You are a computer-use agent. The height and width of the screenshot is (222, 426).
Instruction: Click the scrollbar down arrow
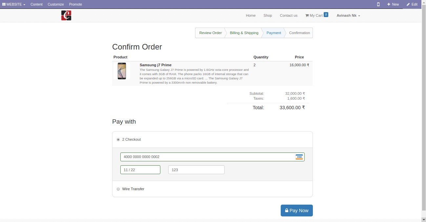click(424, 219)
